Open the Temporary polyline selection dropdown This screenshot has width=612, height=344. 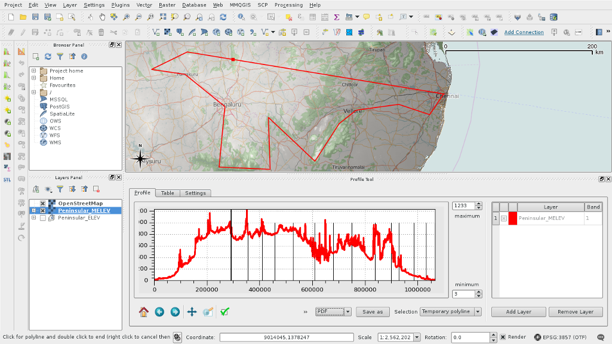451,312
